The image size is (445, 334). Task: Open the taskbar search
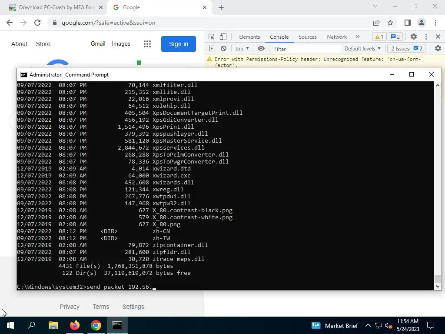(31, 325)
